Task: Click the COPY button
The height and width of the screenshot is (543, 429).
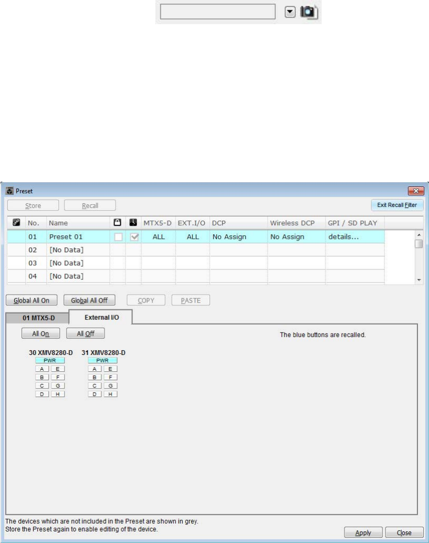Action: pos(146,300)
